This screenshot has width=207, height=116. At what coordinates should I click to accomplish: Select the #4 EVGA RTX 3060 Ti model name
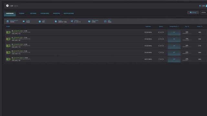click(x=20, y=58)
